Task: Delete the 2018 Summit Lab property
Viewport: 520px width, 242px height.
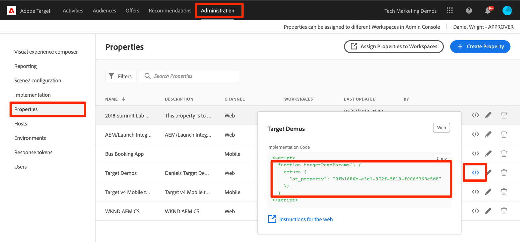Action: coord(504,115)
